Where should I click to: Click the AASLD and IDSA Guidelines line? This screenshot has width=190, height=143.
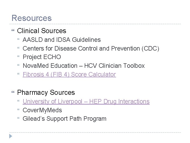coord(62,40)
